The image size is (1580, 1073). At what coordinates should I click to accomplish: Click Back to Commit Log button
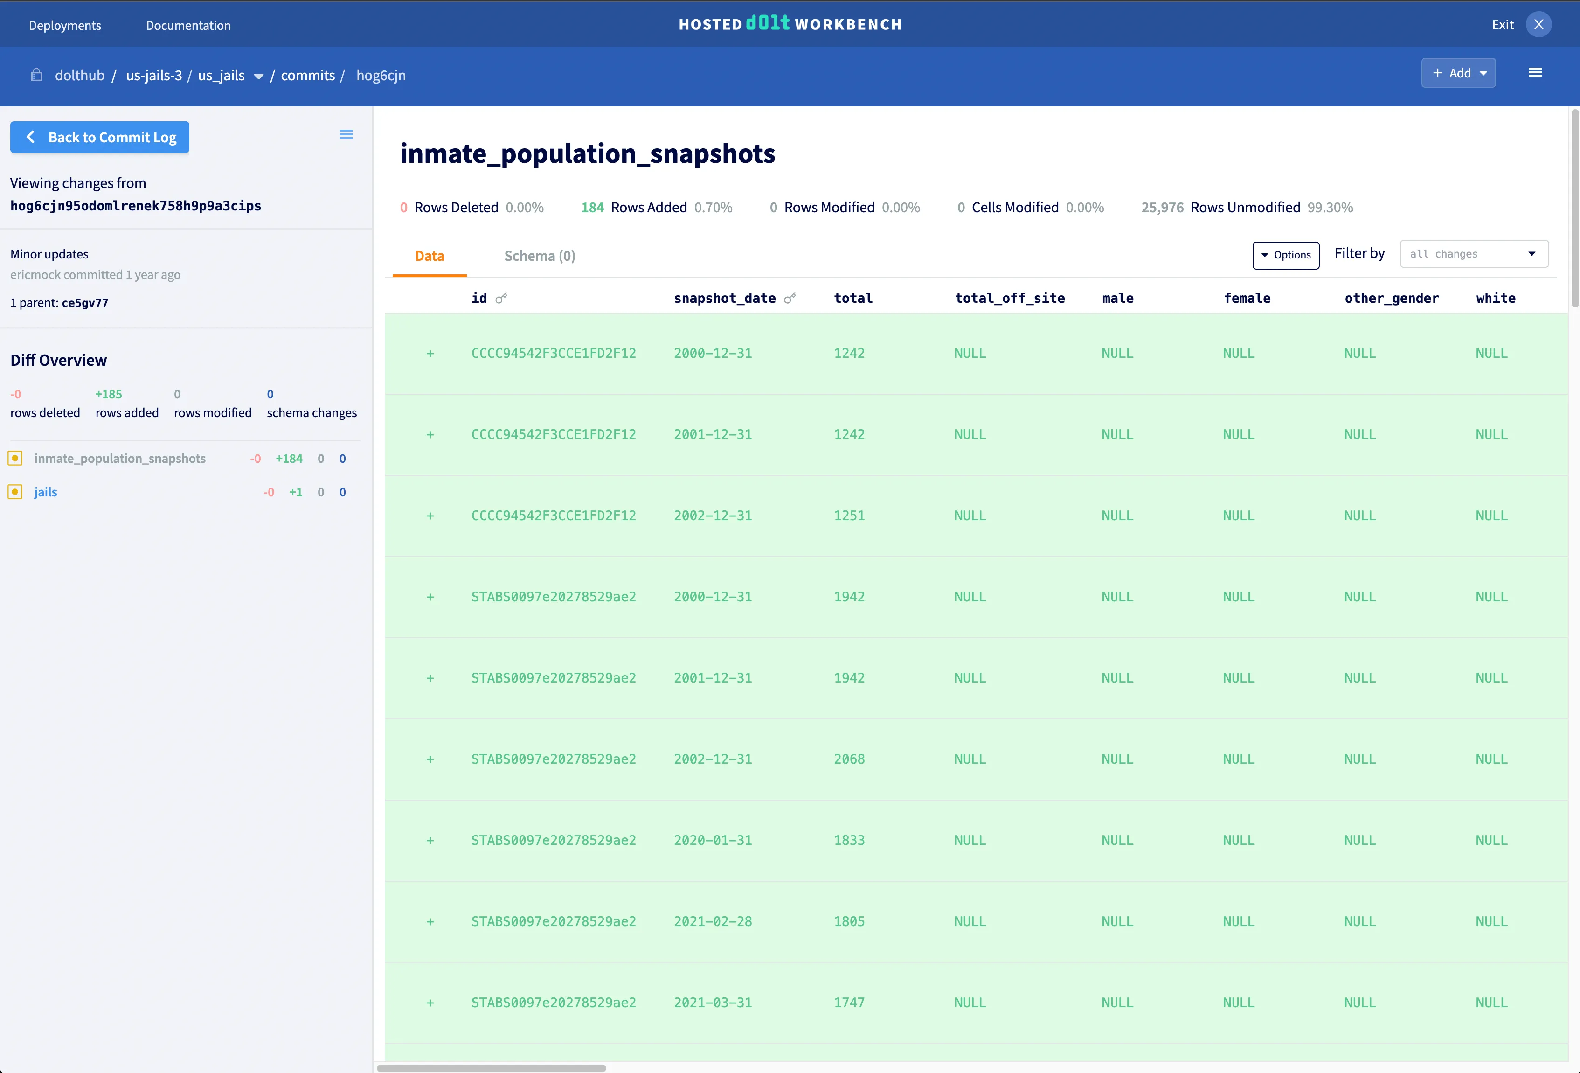(x=100, y=137)
